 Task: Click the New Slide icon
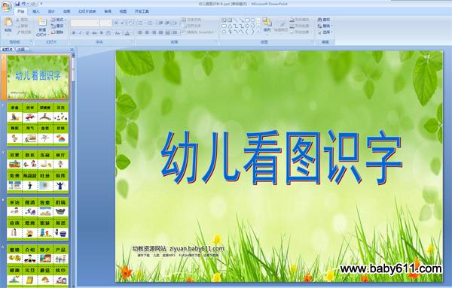click(42, 27)
